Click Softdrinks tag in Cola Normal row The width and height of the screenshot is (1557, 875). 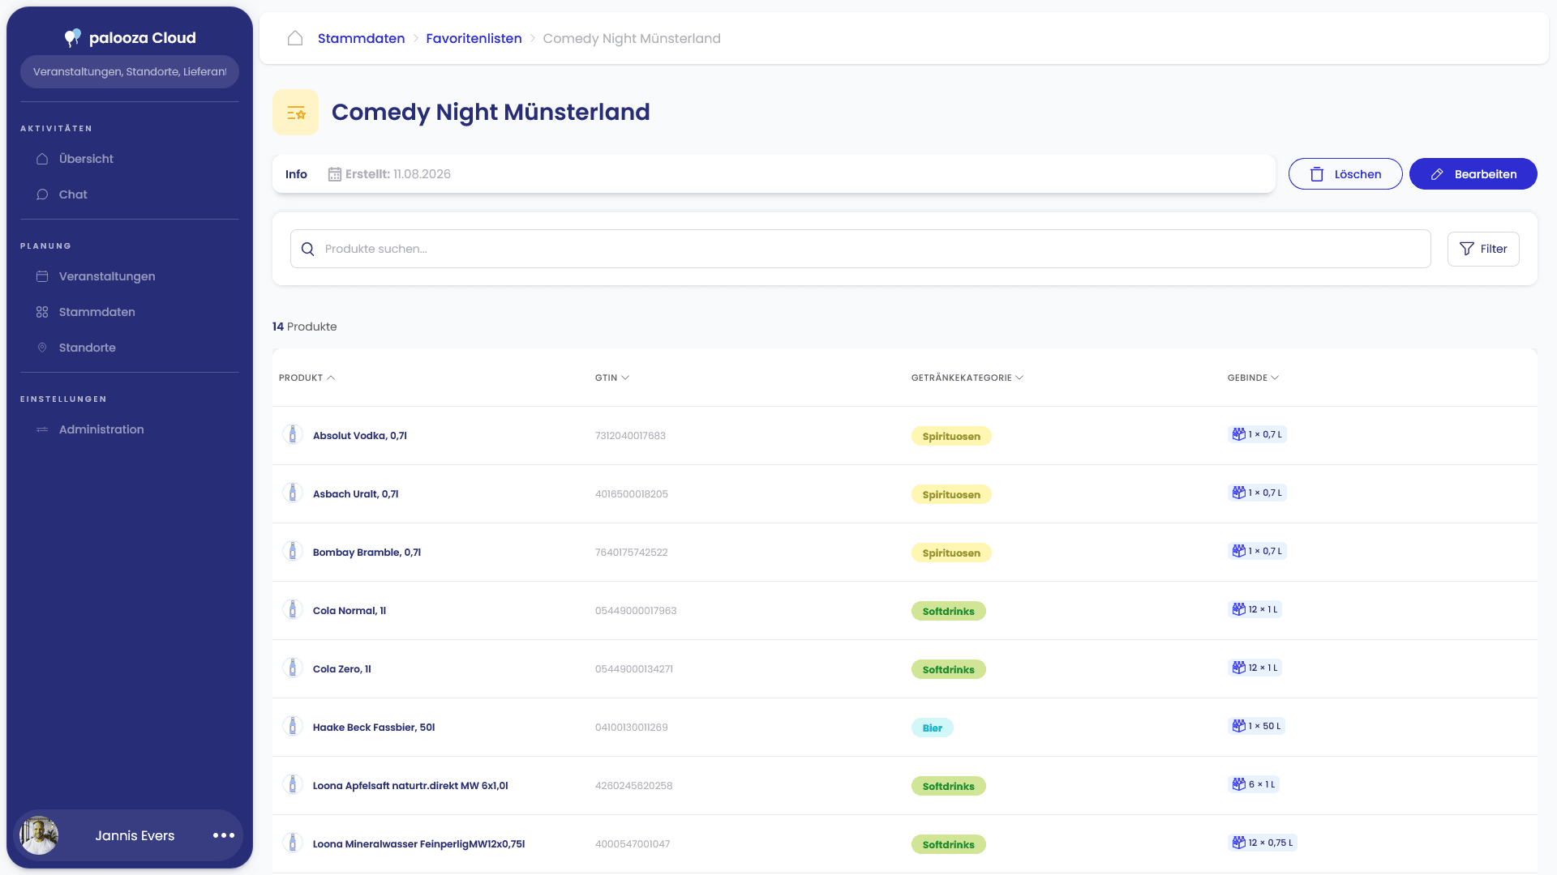coord(949,611)
